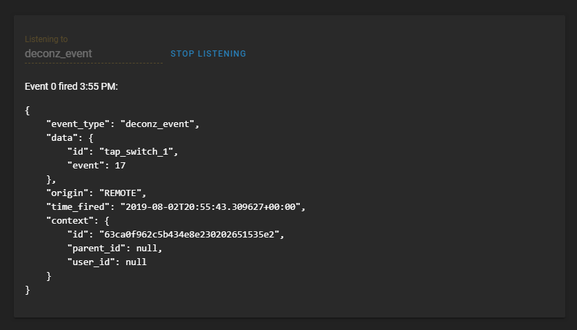
Task: Click the STOP LISTENING button
Action: pos(208,54)
